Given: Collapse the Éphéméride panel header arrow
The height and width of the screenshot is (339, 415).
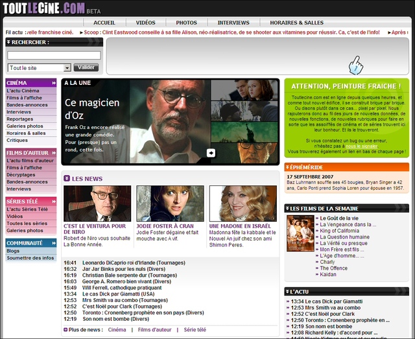Looking at the screenshot, I should click(288, 167).
